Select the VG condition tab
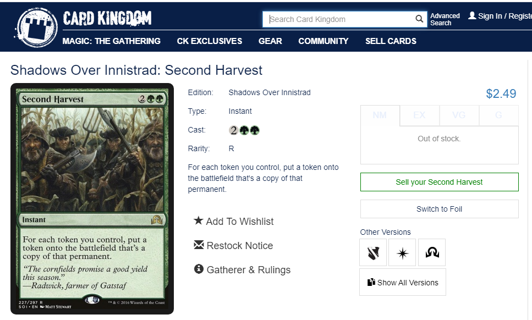This screenshot has width=532, height=320. point(459,115)
